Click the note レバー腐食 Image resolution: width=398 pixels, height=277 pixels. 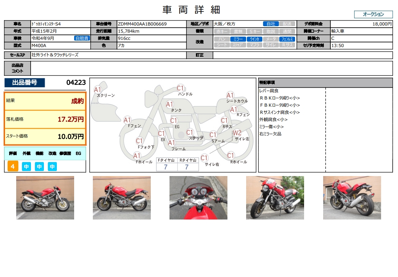tap(269, 91)
